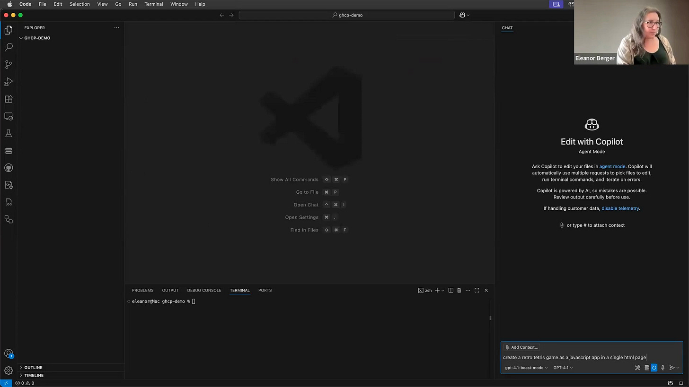Open the Help menu

pyautogui.click(x=200, y=4)
